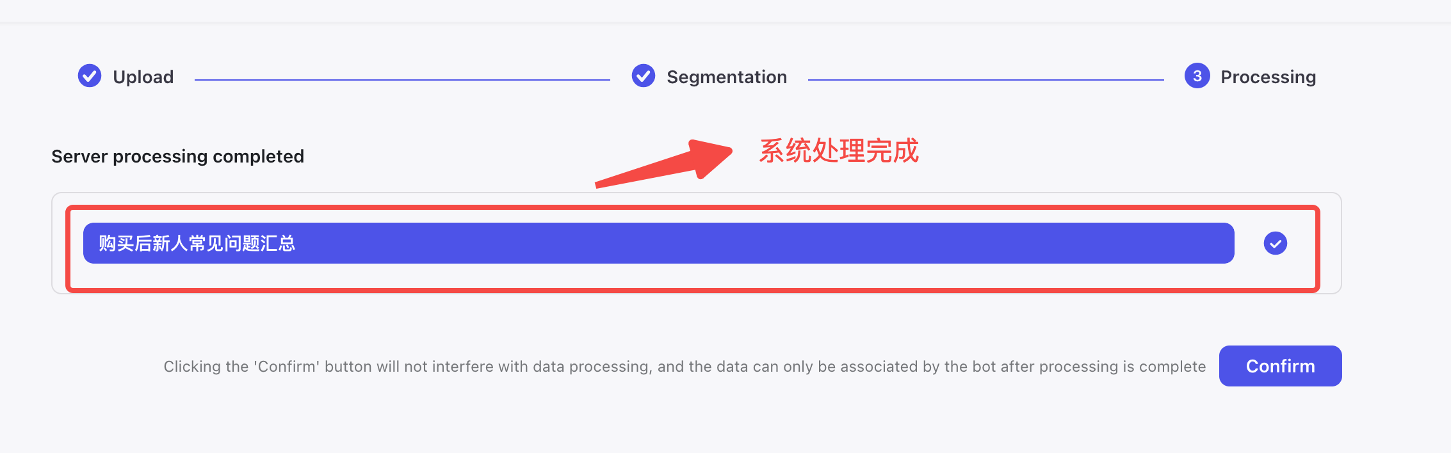
Task: Click the 'Server processing completed' heading
Action: pyautogui.click(x=178, y=156)
